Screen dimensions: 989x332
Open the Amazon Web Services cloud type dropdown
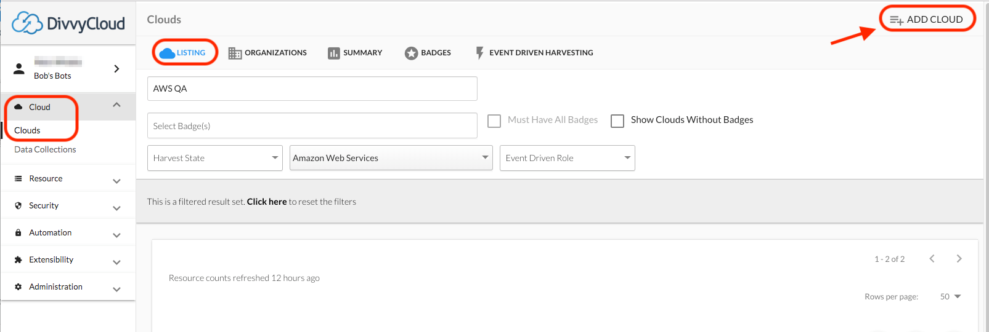pyautogui.click(x=391, y=158)
